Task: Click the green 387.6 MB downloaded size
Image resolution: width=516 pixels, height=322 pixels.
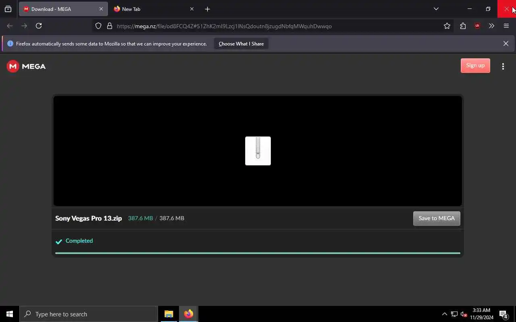Action: point(140,218)
